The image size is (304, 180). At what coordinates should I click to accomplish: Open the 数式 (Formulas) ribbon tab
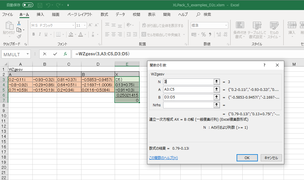[104, 15]
